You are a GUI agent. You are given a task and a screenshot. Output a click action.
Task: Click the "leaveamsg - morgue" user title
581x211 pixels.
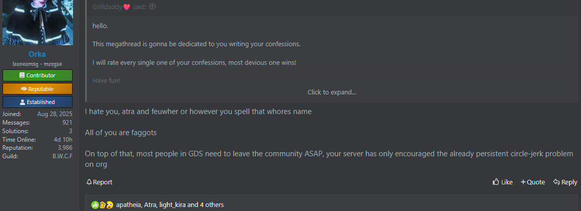pyautogui.click(x=37, y=64)
